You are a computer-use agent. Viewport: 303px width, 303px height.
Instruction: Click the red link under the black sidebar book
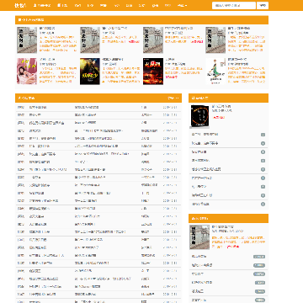[219, 118]
